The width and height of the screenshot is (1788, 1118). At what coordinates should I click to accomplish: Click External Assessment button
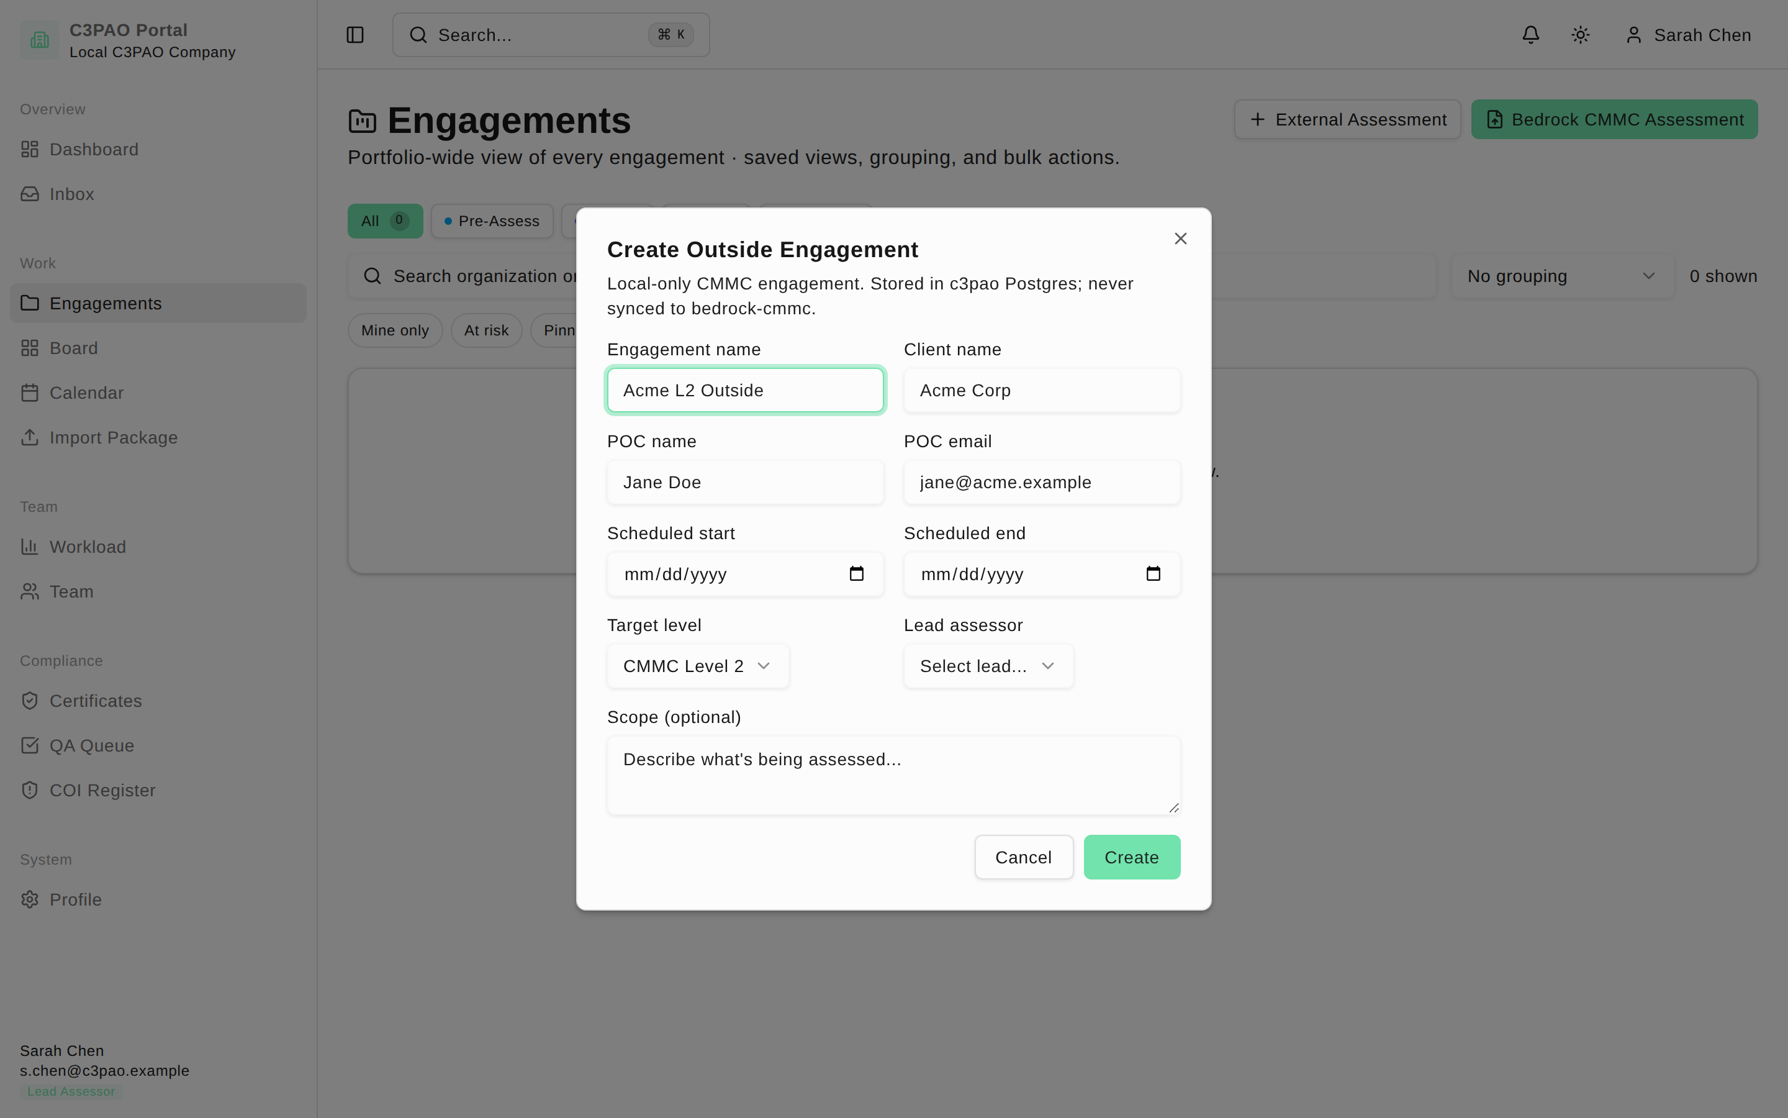pyautogui.click(x=1347, y=119)
